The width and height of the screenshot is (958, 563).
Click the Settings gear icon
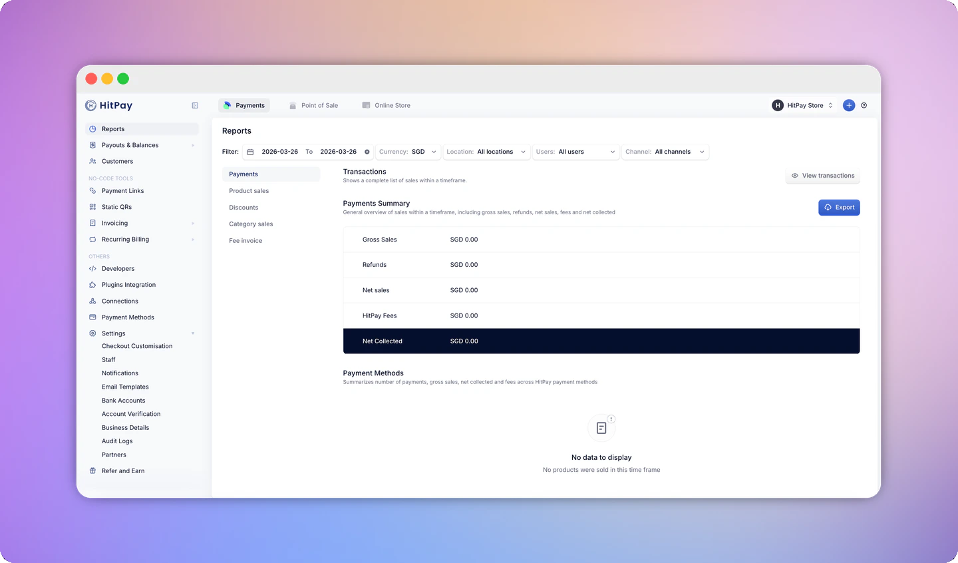pos(92,333)
